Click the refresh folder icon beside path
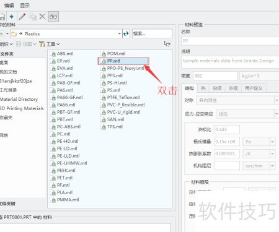The width and height of the screenshot is (279, 232). coord(126,33)
